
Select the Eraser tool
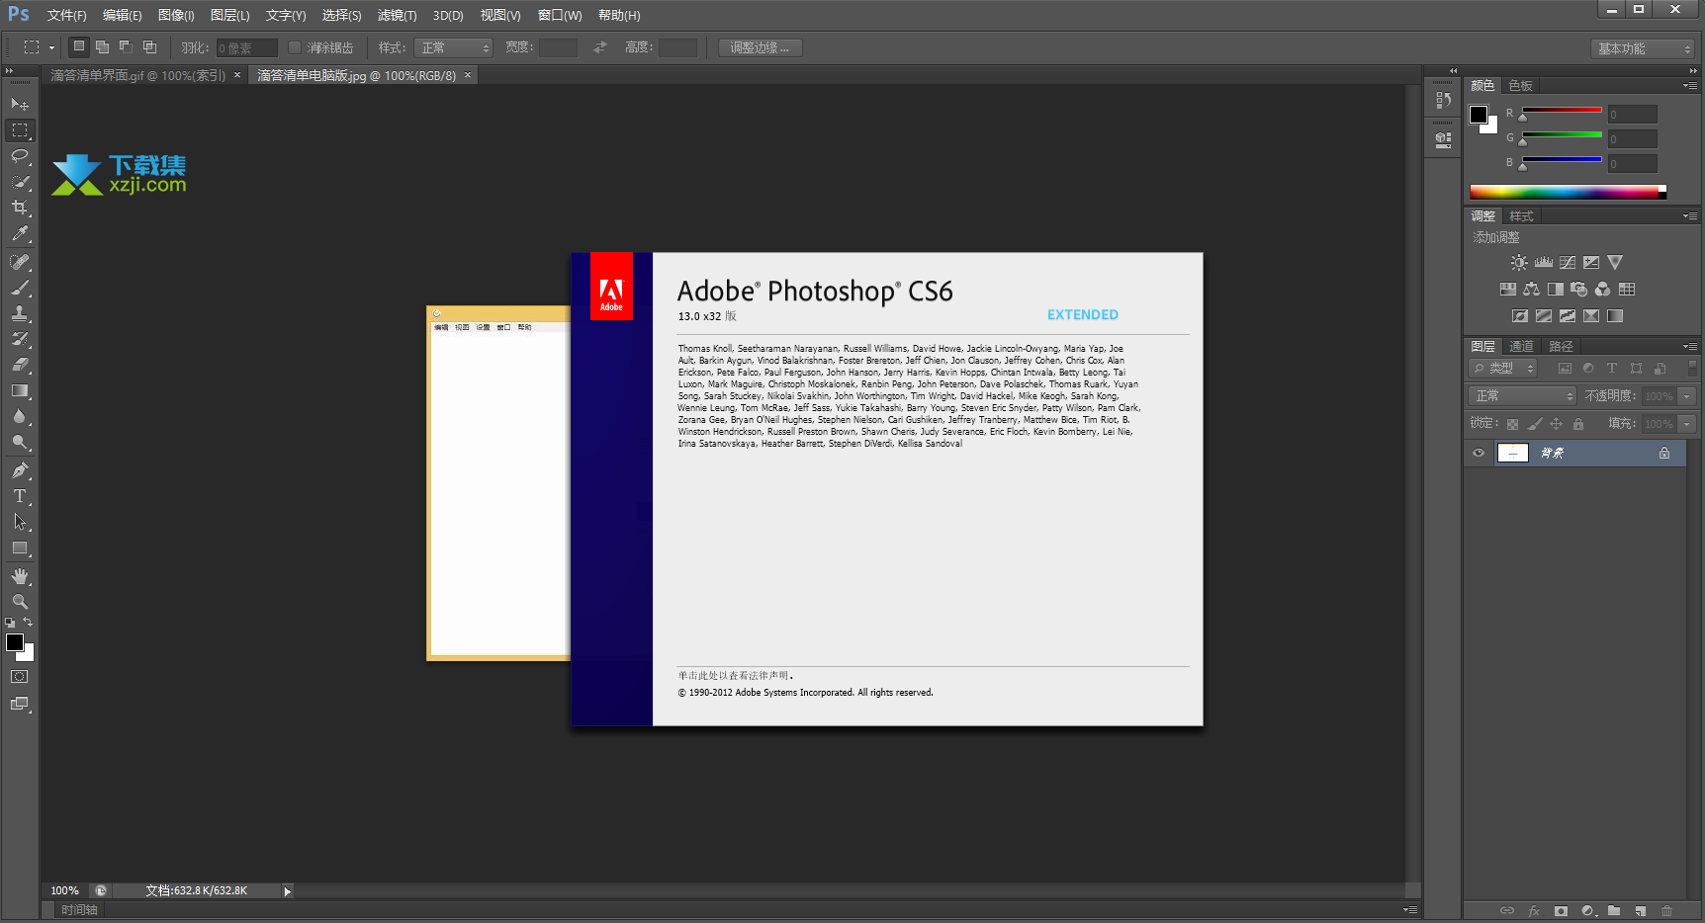coord(20,365)
